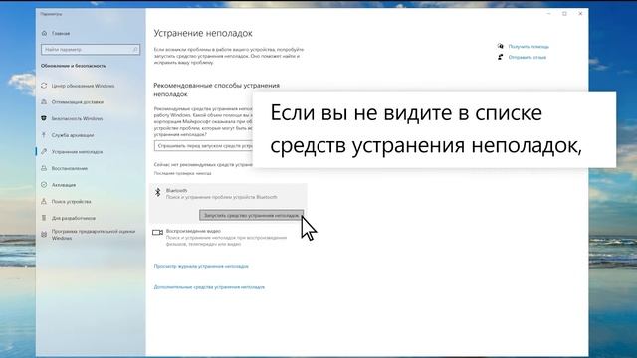Open Программа предварительной оценки Windows
This screenshot has height=358, width=637.
(x=94, y=235)
